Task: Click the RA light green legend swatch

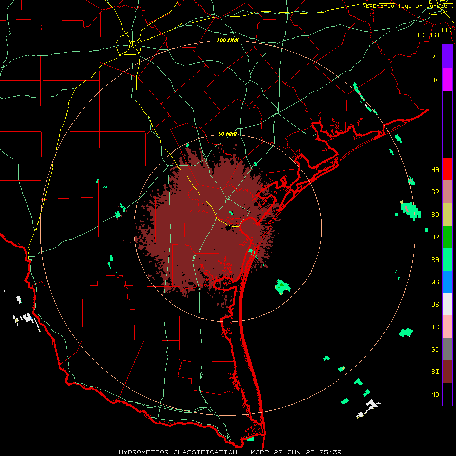Action: (x=447, y=259)
